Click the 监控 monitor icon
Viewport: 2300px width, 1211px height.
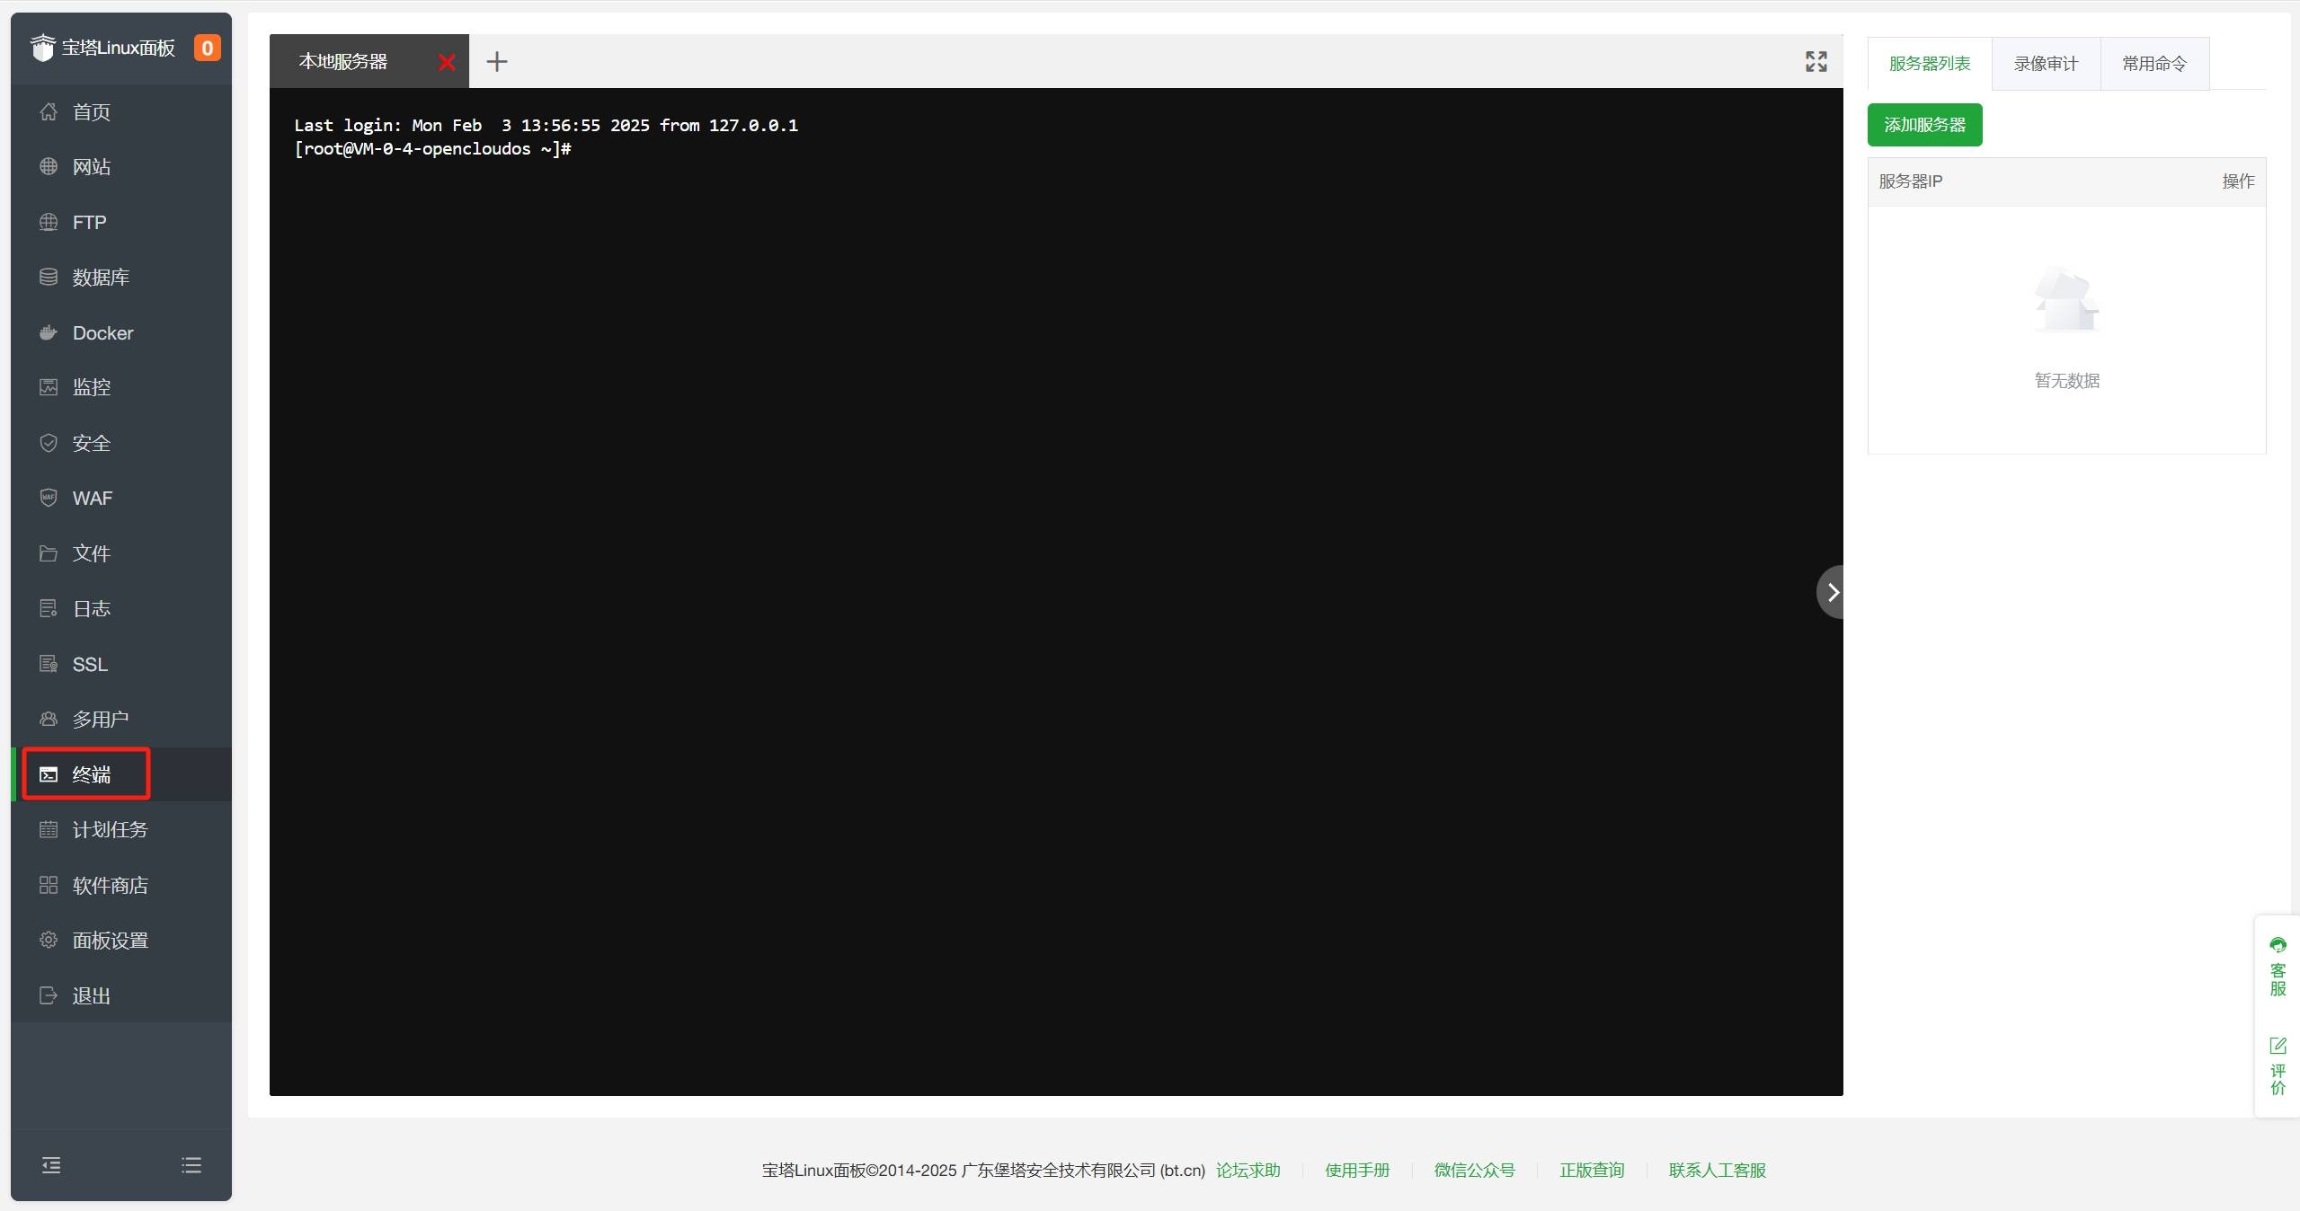pyautogui.click(x=49, y=387)
